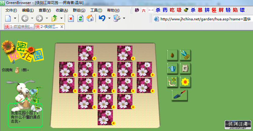Click the 秘密花园 sunflower logo
Viewport: 253px width, 131px height.
click(x=23, y=52)
